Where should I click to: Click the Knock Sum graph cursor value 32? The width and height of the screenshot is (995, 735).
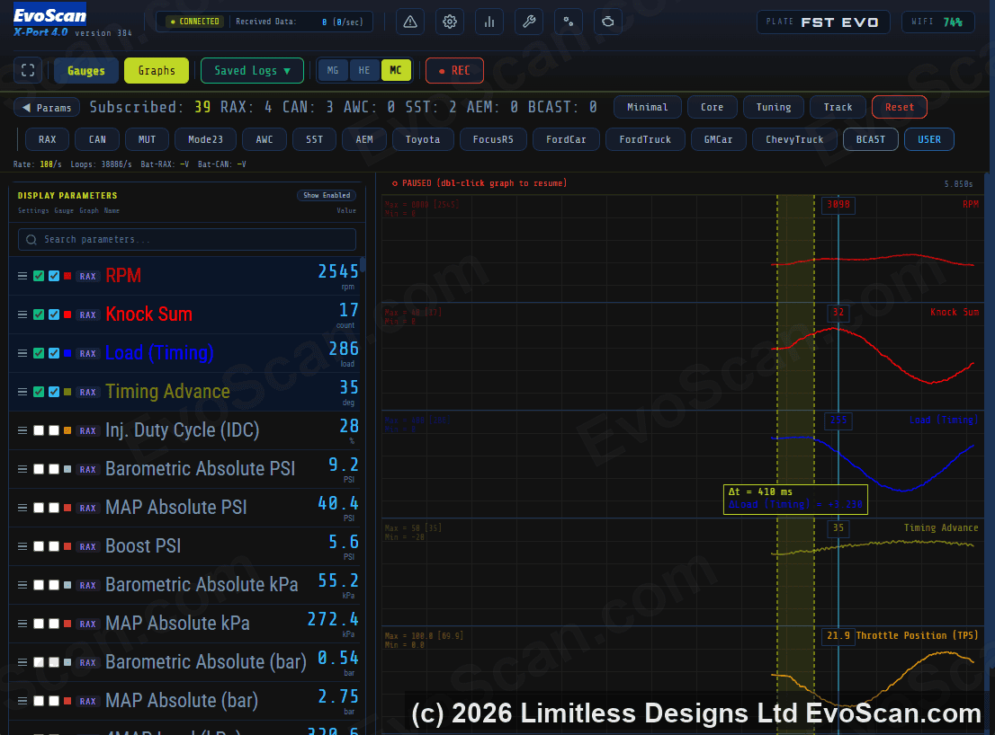click(x=838, y=313)
